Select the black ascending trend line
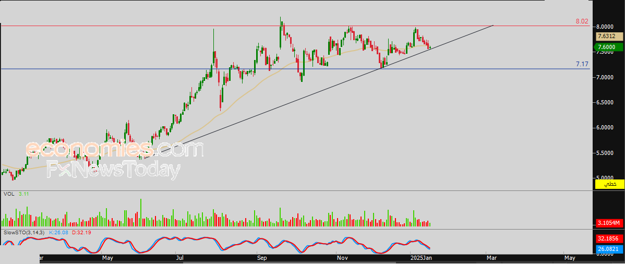The height and width of the screenshot is (264, 625). [319, 91]
